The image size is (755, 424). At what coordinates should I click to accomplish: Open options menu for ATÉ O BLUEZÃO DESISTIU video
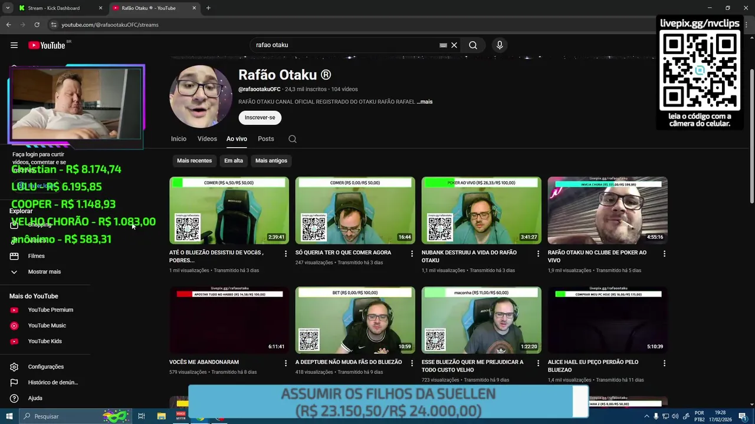pos(285,254)
